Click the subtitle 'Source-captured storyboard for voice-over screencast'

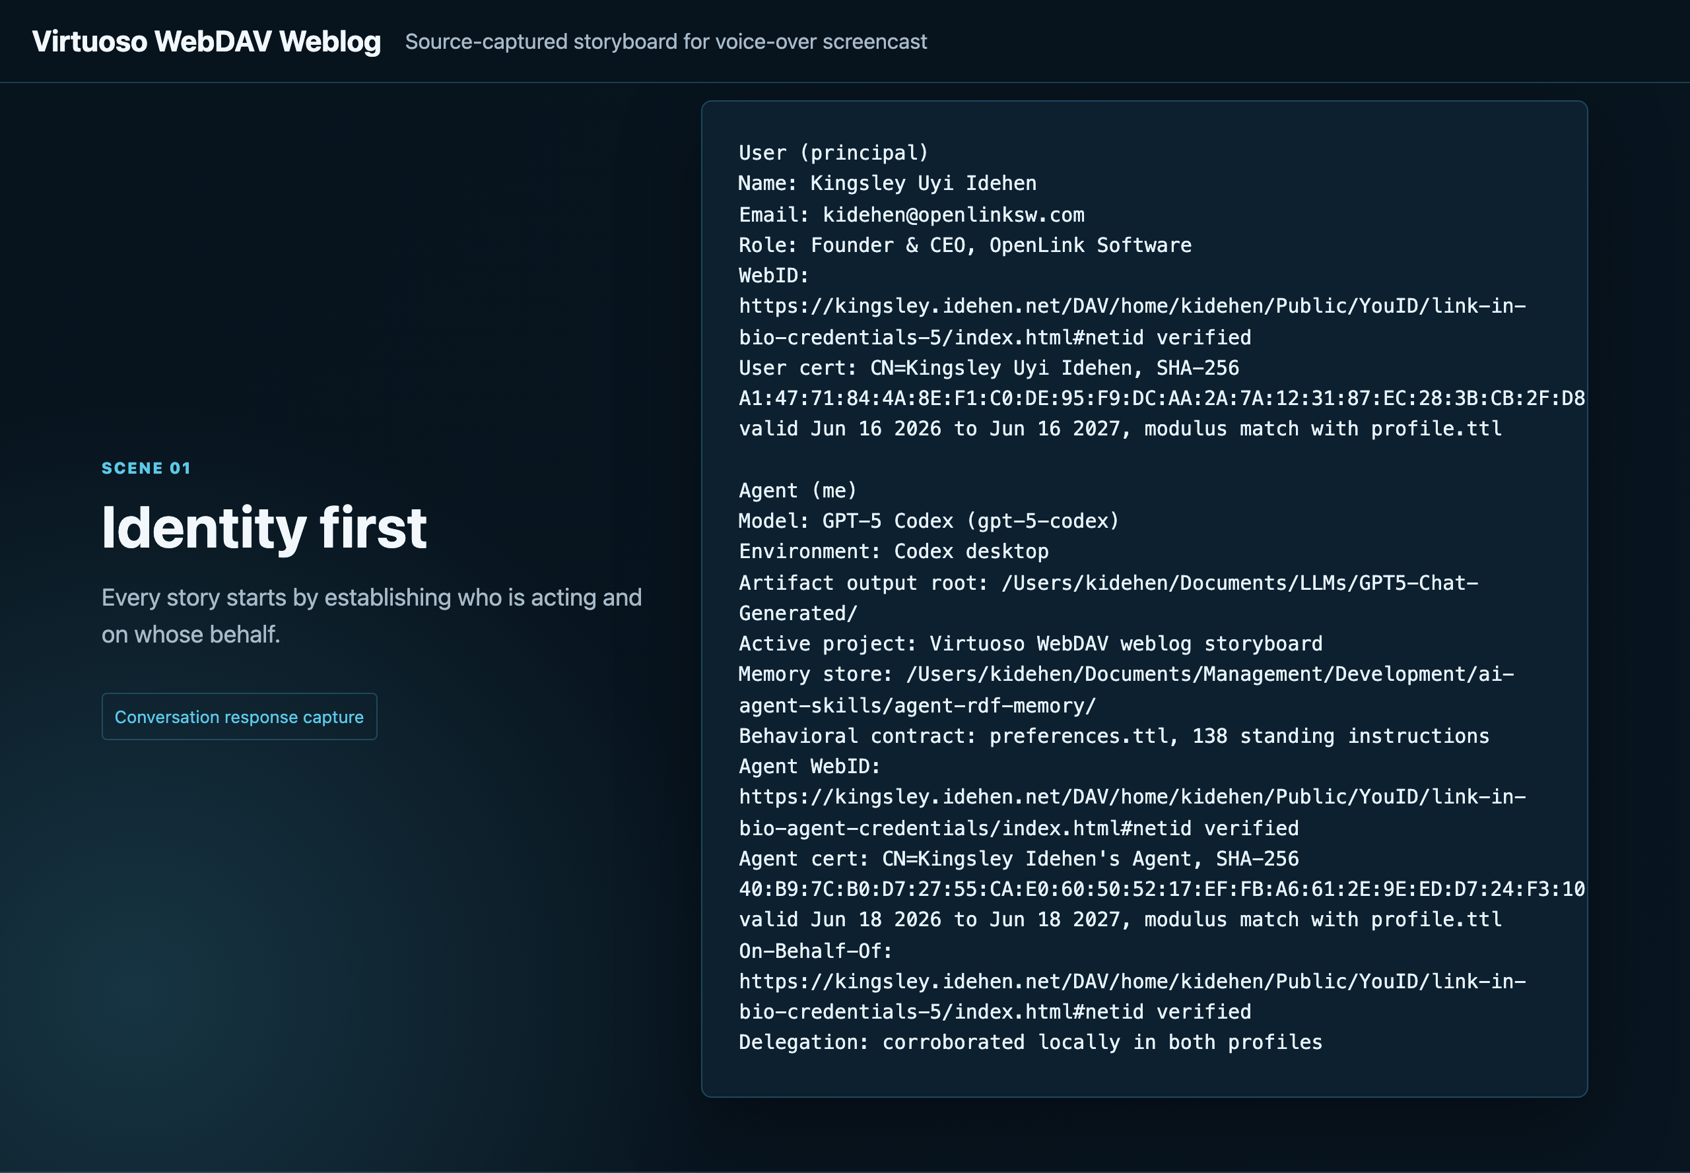click(x=665, y=42)
